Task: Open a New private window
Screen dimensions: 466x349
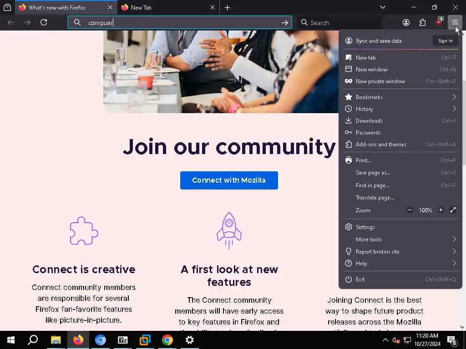Action: coord(400,81)
